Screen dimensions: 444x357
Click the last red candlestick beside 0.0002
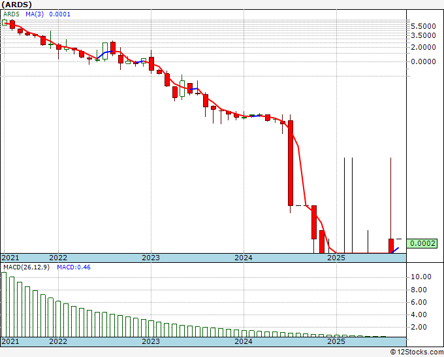(391, 246)
